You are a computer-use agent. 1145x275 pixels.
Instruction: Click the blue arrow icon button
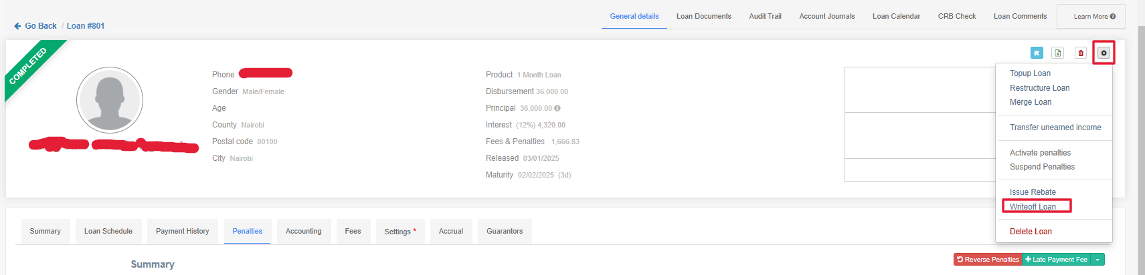[x=1037, y=53]
